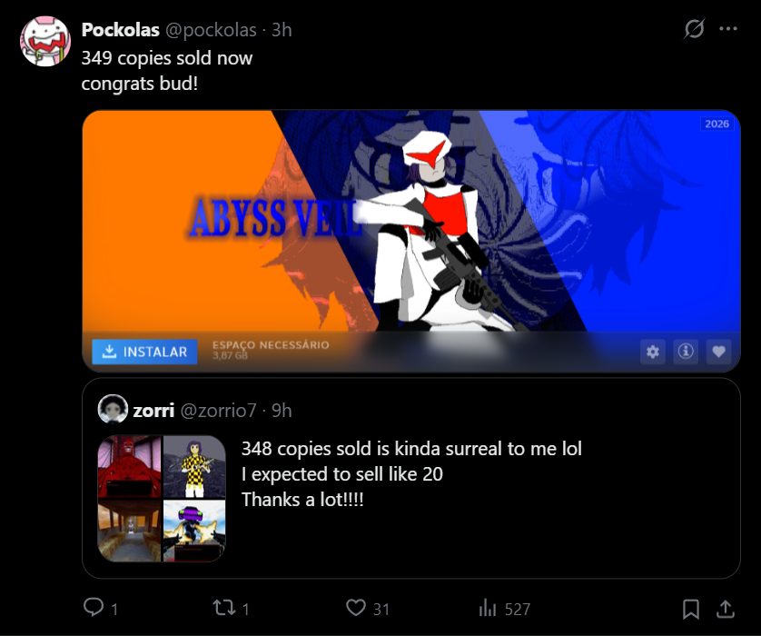Image resolution: width=761 pixels, height=636 pixels.
Task: Share the post via upload icon
Action: click(x=726, y=609)
